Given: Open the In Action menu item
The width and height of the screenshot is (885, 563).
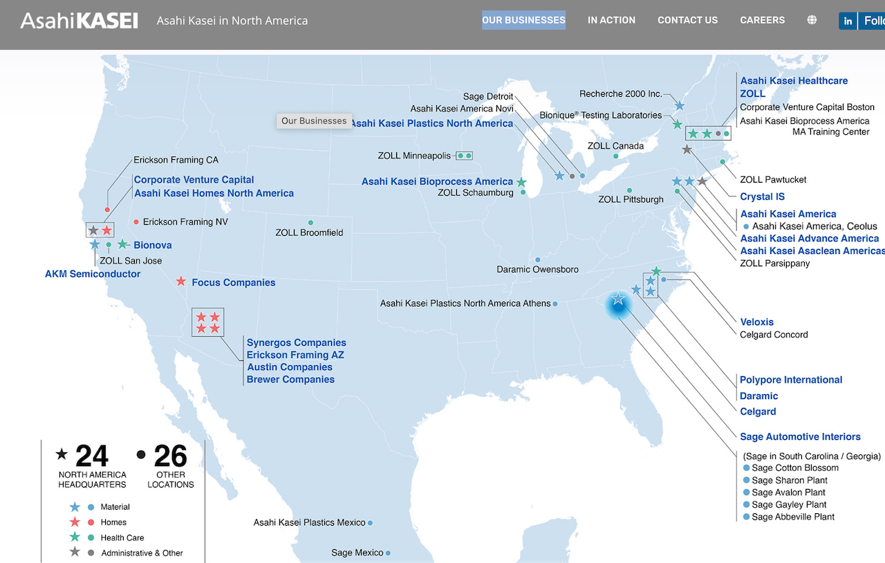Looking at the screenshot, I should [x=611, y=20].
